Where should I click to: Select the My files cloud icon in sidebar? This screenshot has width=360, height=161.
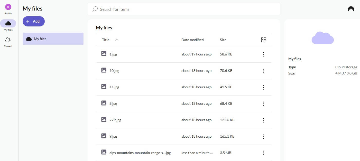coord(8,23)
